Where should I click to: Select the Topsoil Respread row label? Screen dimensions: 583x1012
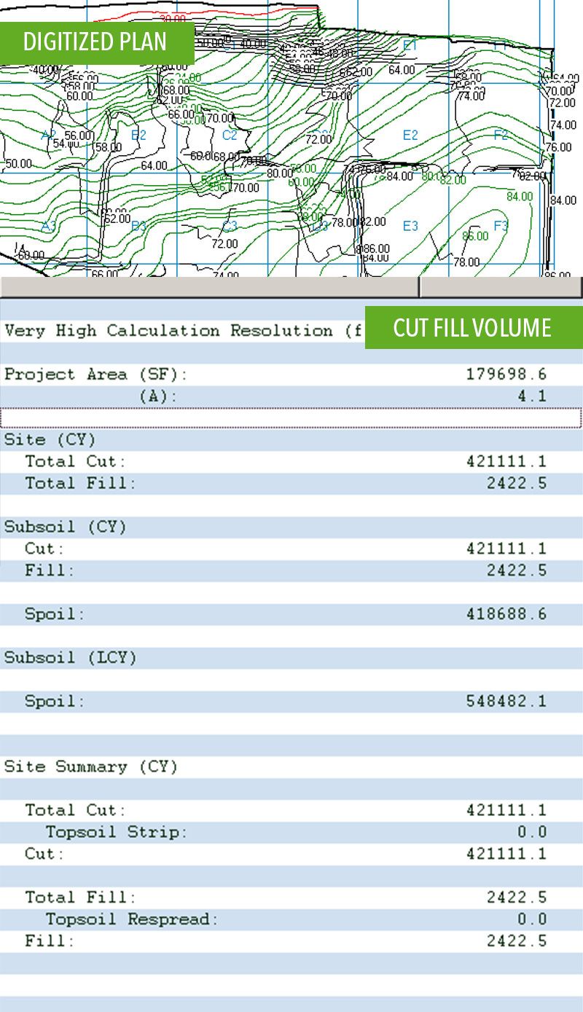pyautogui.click(x=132, y=919)
